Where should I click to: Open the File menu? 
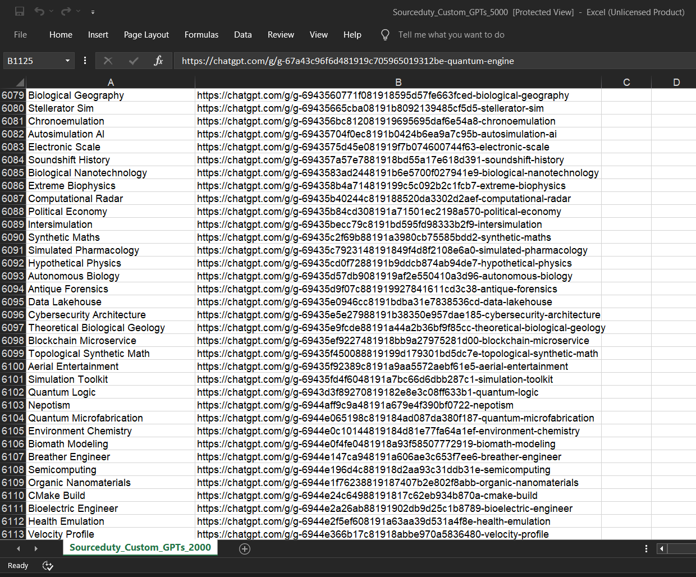[20, 35]
